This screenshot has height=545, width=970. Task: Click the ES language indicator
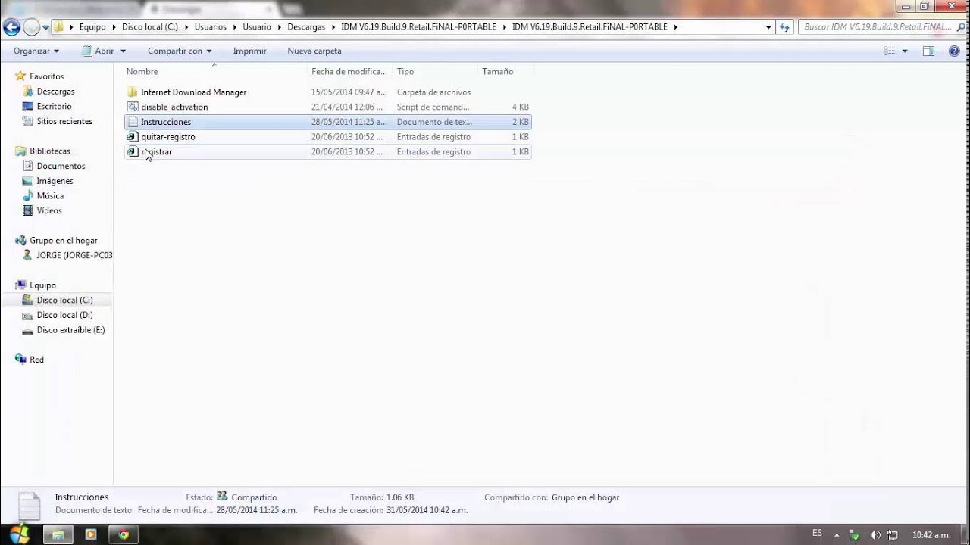817,533
